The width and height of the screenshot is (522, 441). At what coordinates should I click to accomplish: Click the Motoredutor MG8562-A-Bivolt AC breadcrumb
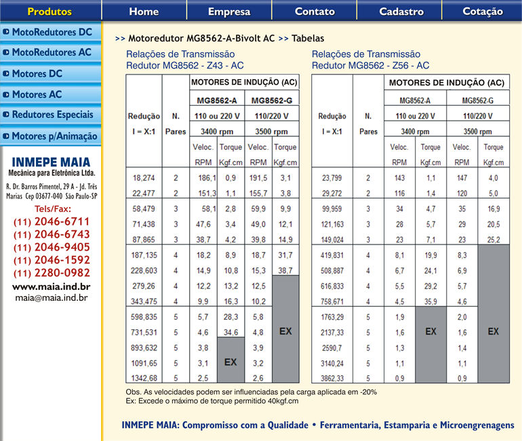[201, 39]
